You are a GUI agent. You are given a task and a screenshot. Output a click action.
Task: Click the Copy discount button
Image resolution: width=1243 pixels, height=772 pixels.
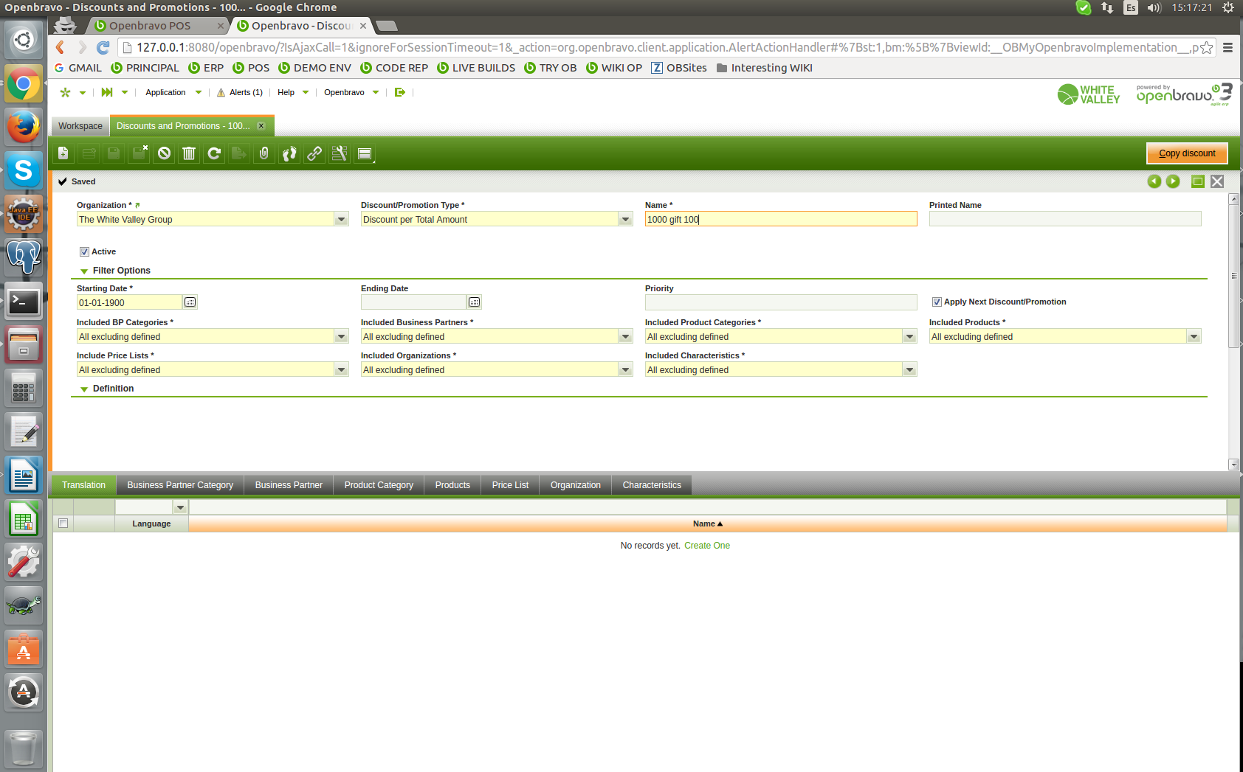pos(1186,153)
